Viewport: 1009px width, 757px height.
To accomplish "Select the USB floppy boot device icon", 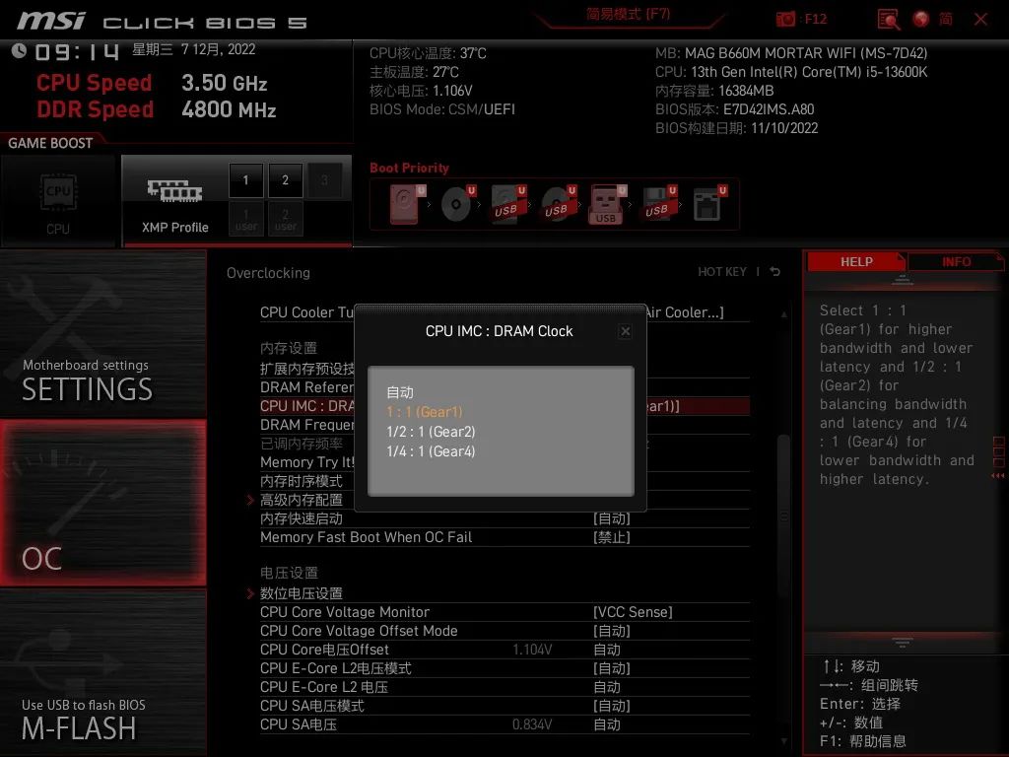I will click(659, 203).
